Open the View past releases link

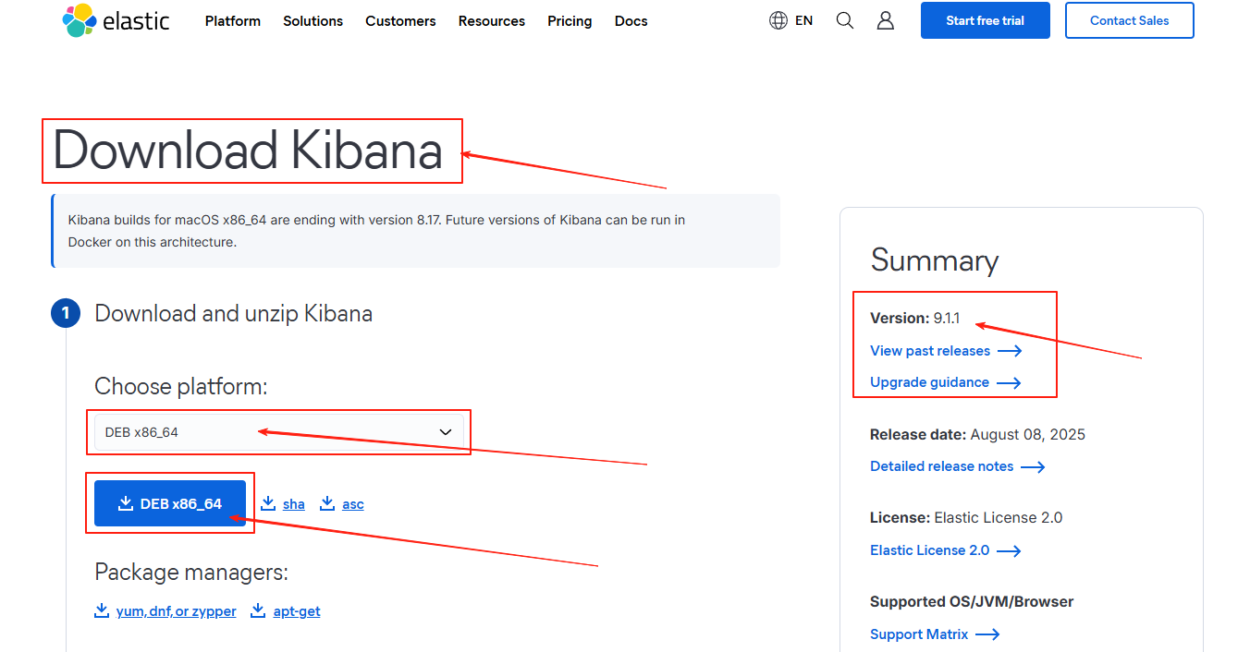930,351
